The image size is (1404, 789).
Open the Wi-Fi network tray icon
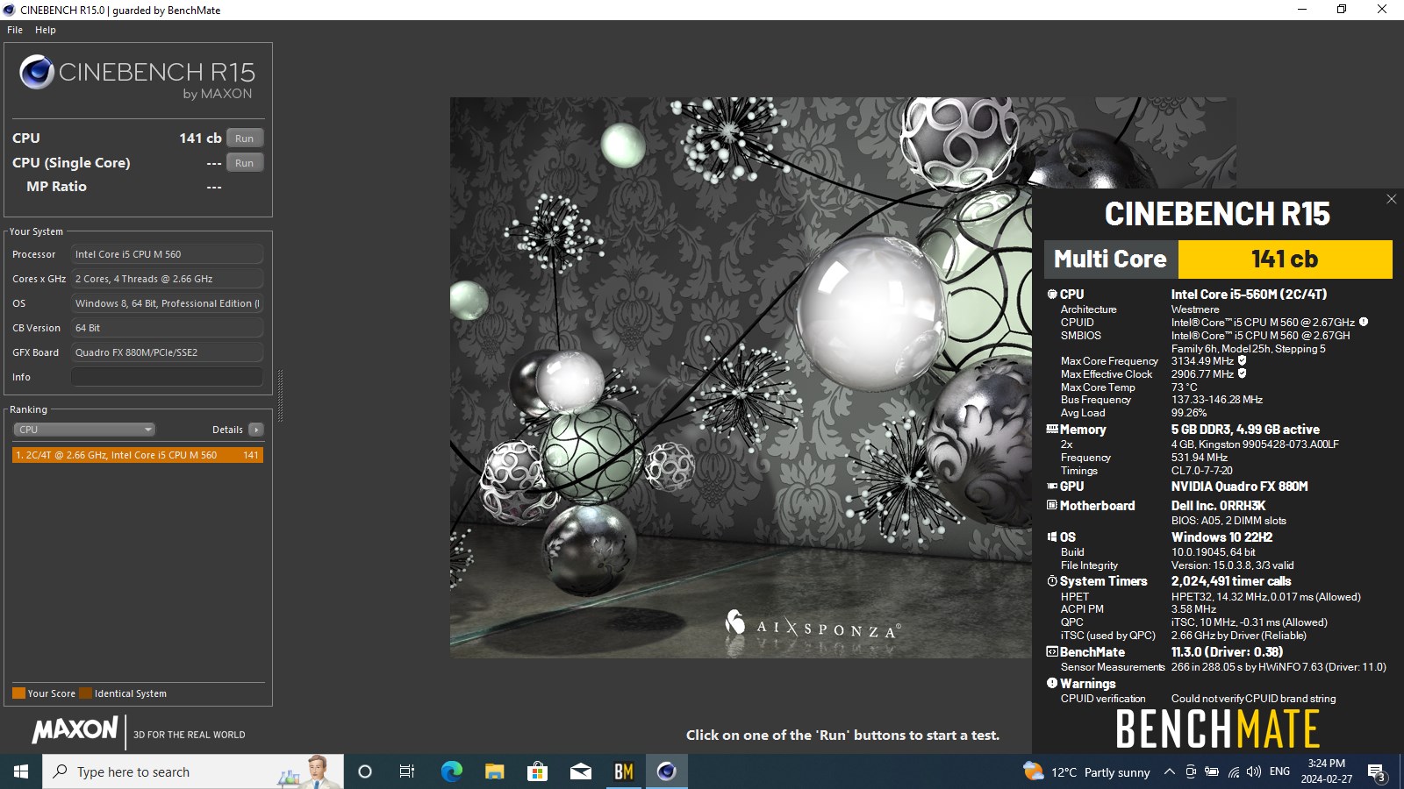coord(1233,771)
